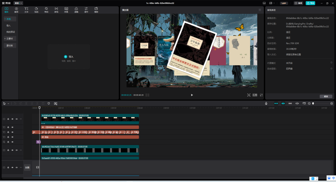Click the 修改 button in draft parameters

326,96
